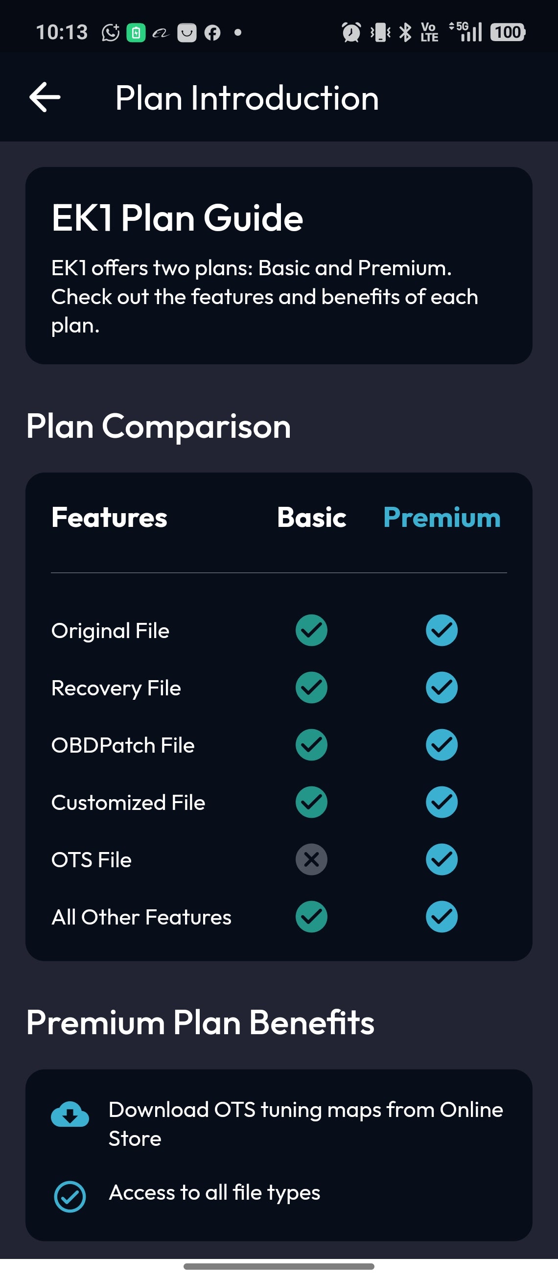Tap the Premium checkmark for All Other Features
The width and height of the screenshot is (558, 1281).
click(x=441, y=917)
